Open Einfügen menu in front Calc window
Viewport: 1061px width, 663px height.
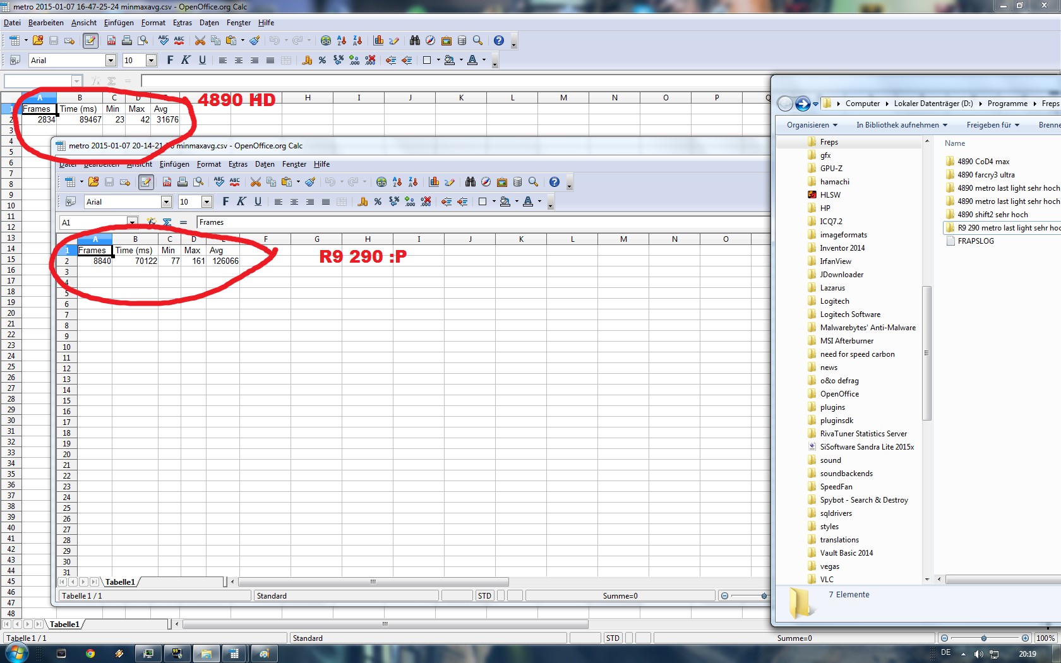174,164
